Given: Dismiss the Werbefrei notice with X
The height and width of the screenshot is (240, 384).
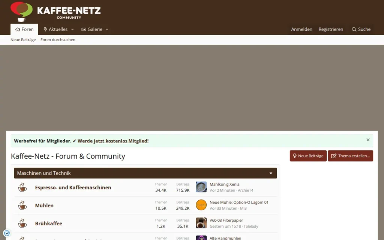Looking at the screenshot, I should pyautogui.click(x=368, y=140).
